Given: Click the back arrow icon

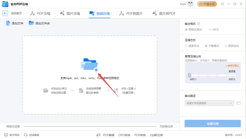Looking at the screenshot, I should point(5,13).
